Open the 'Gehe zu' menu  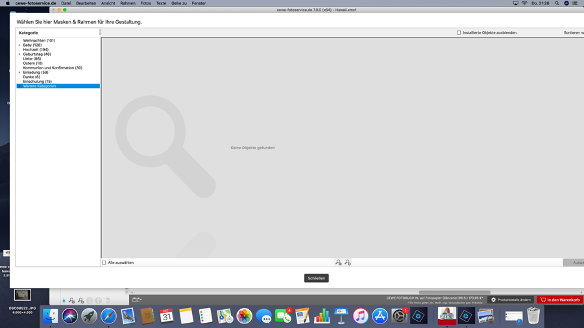179,3
